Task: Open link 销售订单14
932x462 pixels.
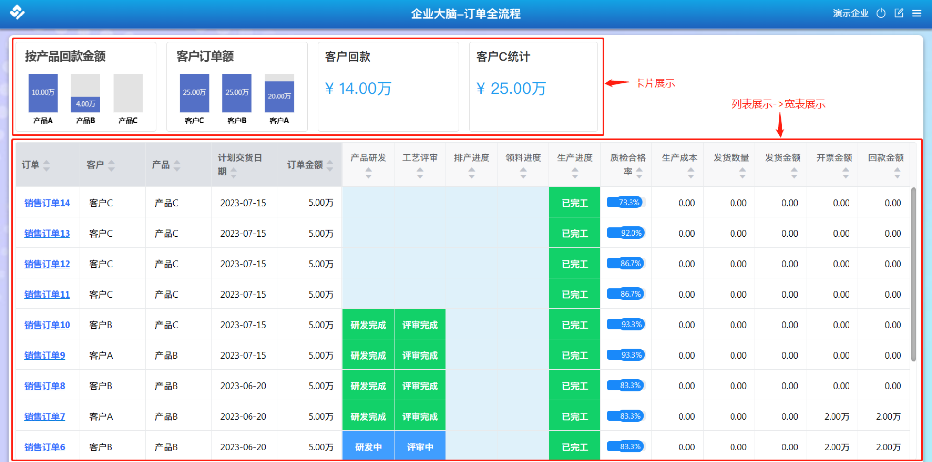Action: (x=47, y=203)
